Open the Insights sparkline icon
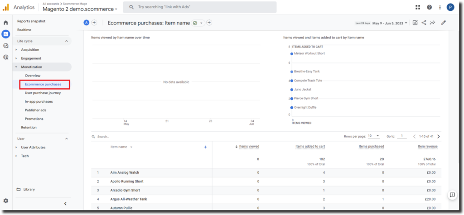The width and height of the screenshot is (464, 215). click(433, 23)
